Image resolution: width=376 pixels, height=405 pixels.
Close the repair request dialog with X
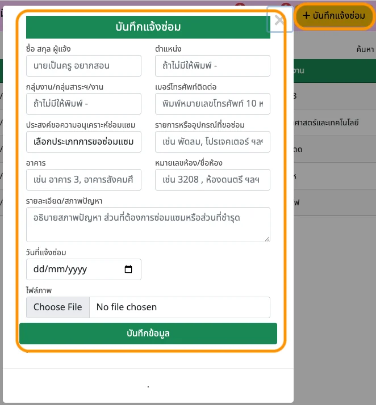pos(279,20)
